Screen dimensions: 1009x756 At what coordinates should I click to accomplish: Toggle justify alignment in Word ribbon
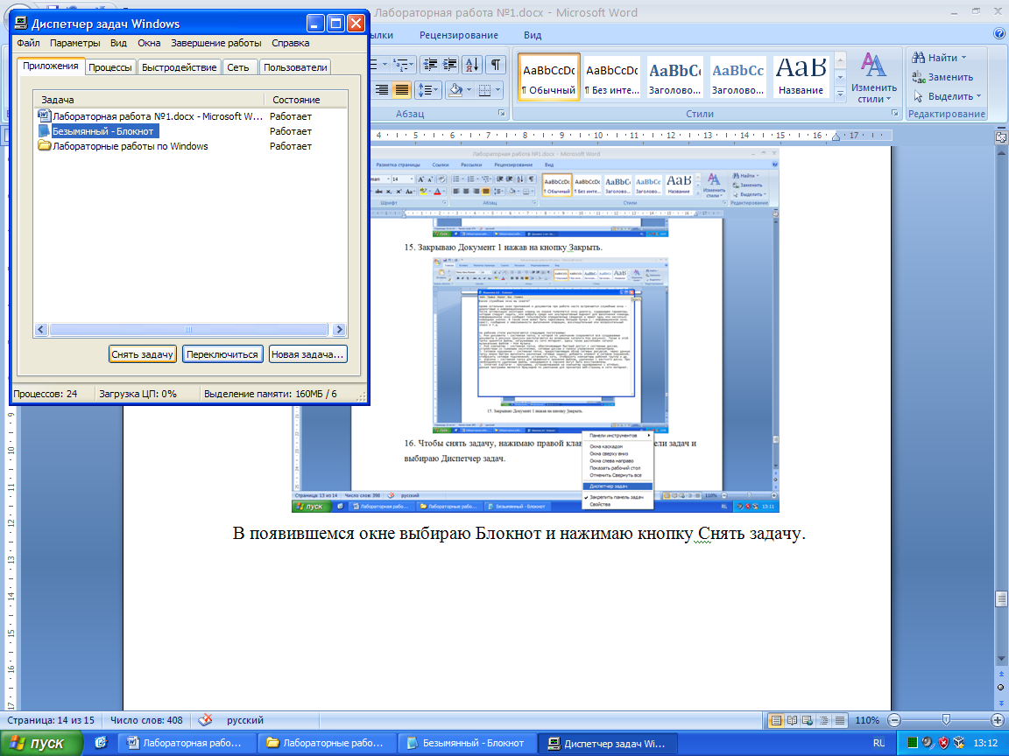[x=401, y=89]
